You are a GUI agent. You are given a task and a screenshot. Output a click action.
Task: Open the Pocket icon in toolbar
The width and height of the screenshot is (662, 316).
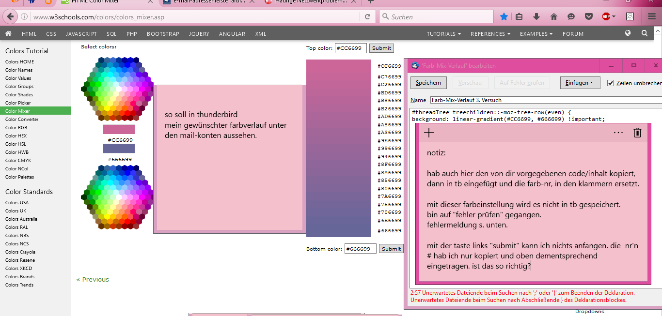(x=589, y=17)
